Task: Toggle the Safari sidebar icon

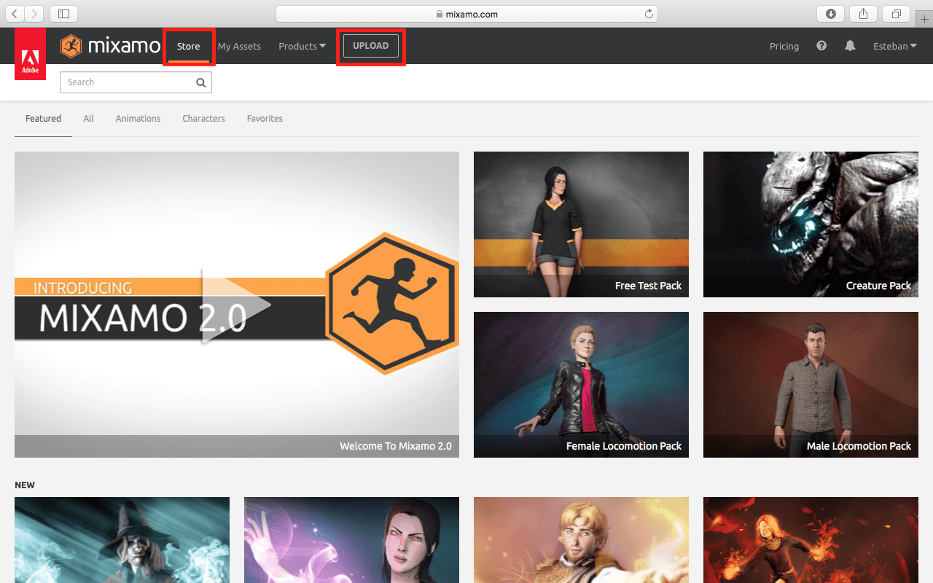Action: (63, 14)
